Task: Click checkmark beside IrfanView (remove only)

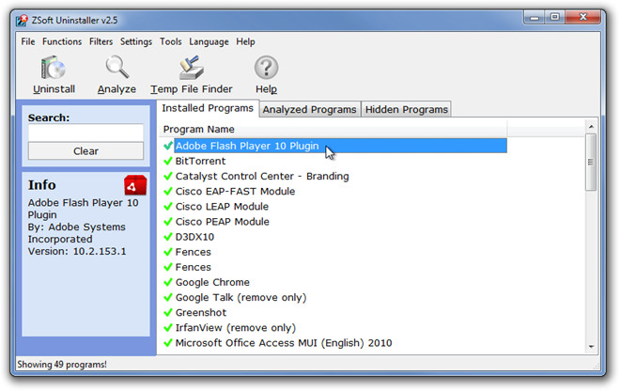Action: pyautogui.click(x=167, y=328)
